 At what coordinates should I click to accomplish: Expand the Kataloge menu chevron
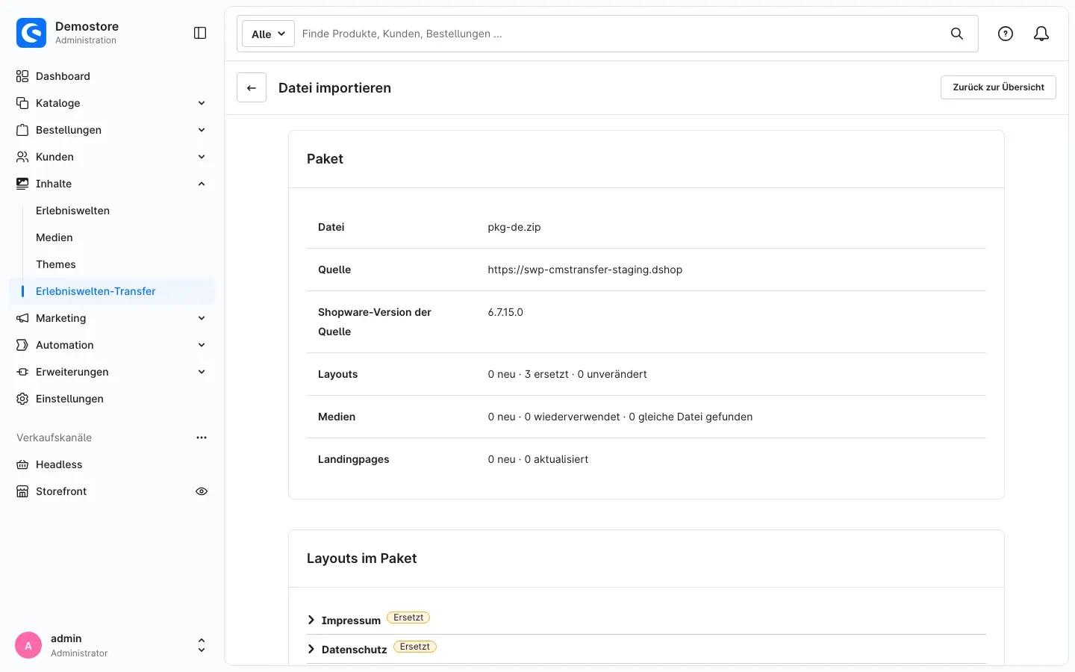(x=202, y=103)
